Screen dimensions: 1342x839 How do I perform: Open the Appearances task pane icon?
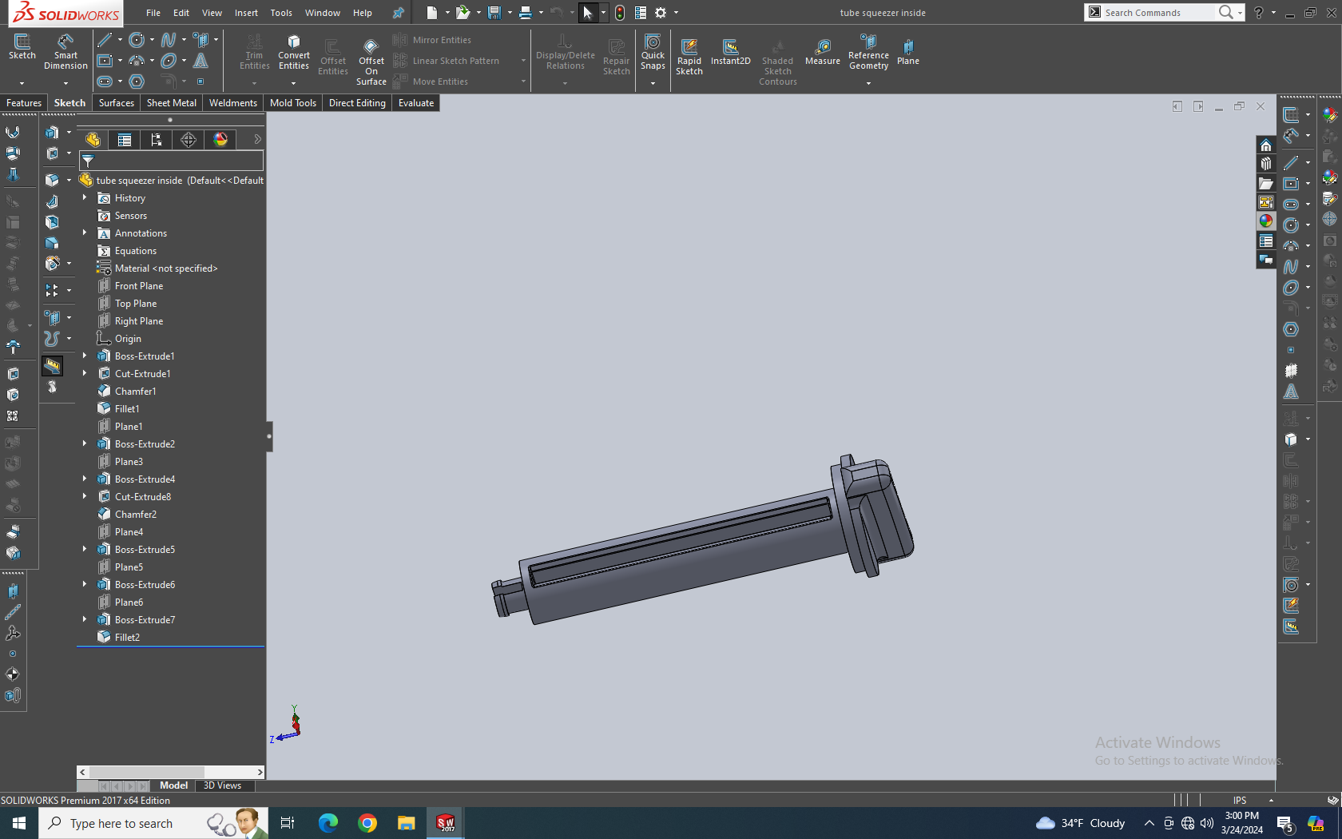(x=1265, y=221)
